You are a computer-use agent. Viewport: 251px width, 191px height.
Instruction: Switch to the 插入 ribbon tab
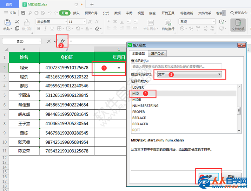click(76, 13)
